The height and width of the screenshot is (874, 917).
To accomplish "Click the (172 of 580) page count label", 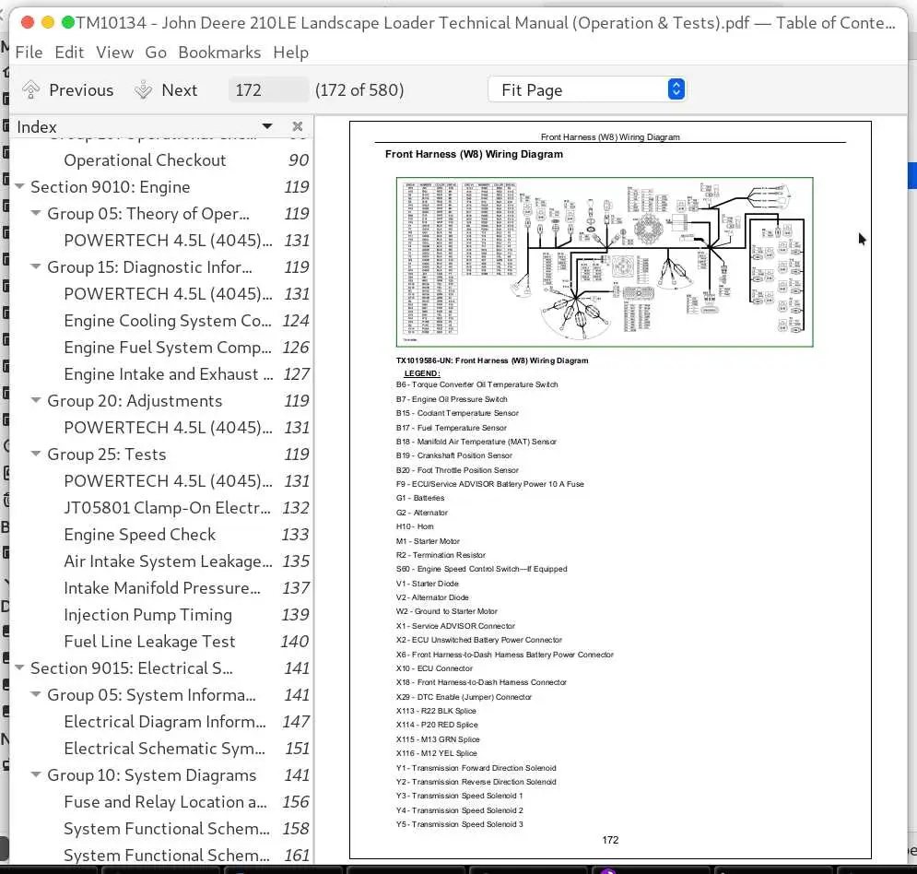I will 359,90.
